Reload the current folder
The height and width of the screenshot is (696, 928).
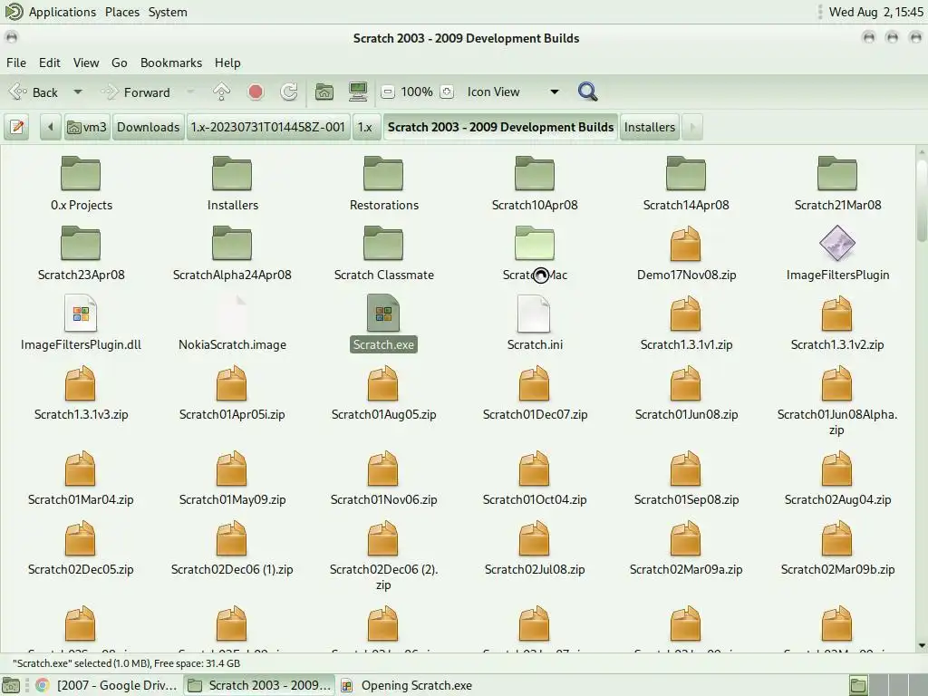pos(289,92)
